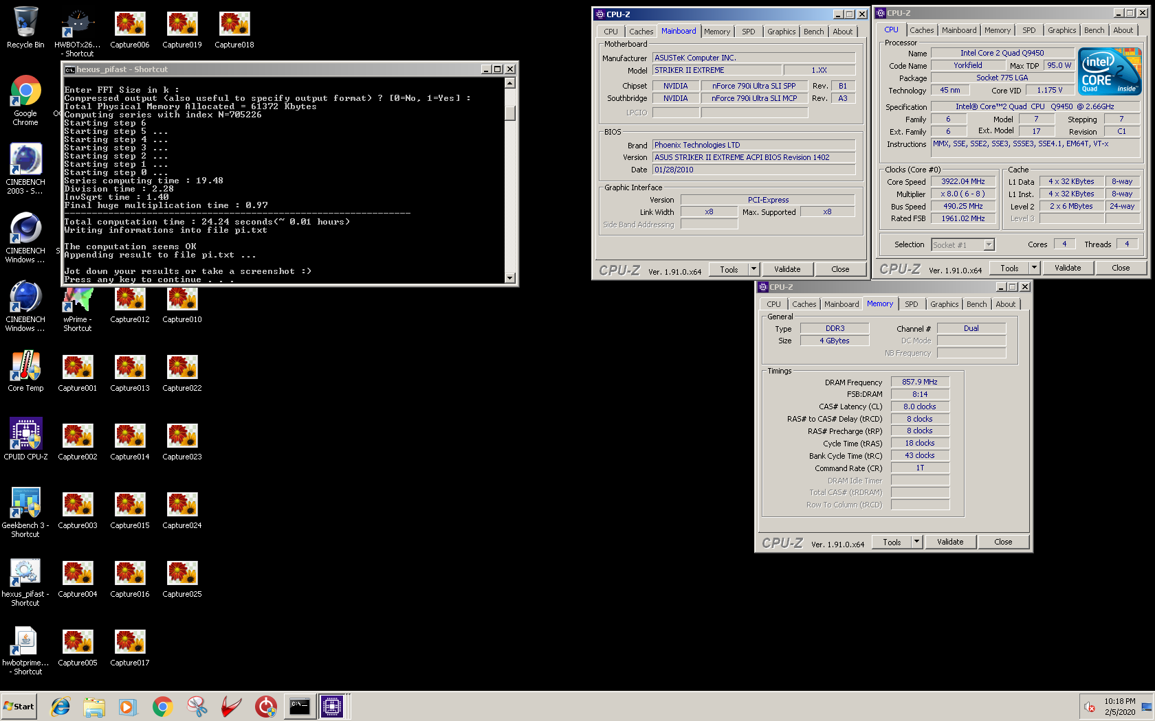The height and width of the screenshot is (721, 1155).
Task: Select the Capture025 file icon
Action: pos(182,577)
